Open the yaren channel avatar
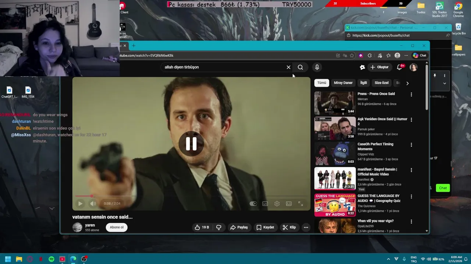Screen dimensions: 471x264 pos(77,227)
